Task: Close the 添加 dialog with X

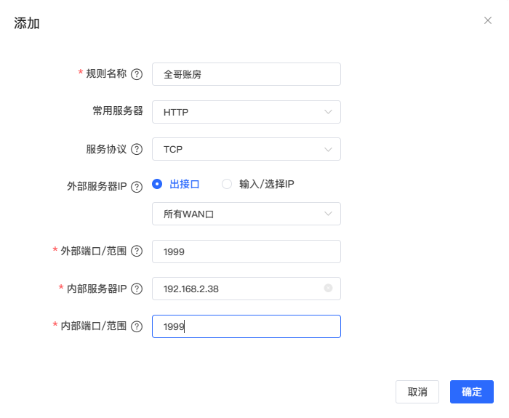Action: [x=488, y=20]
